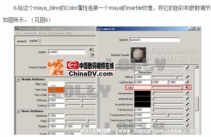
Task: Click the checker map button beside ambientColor
Action: [188, 98]
